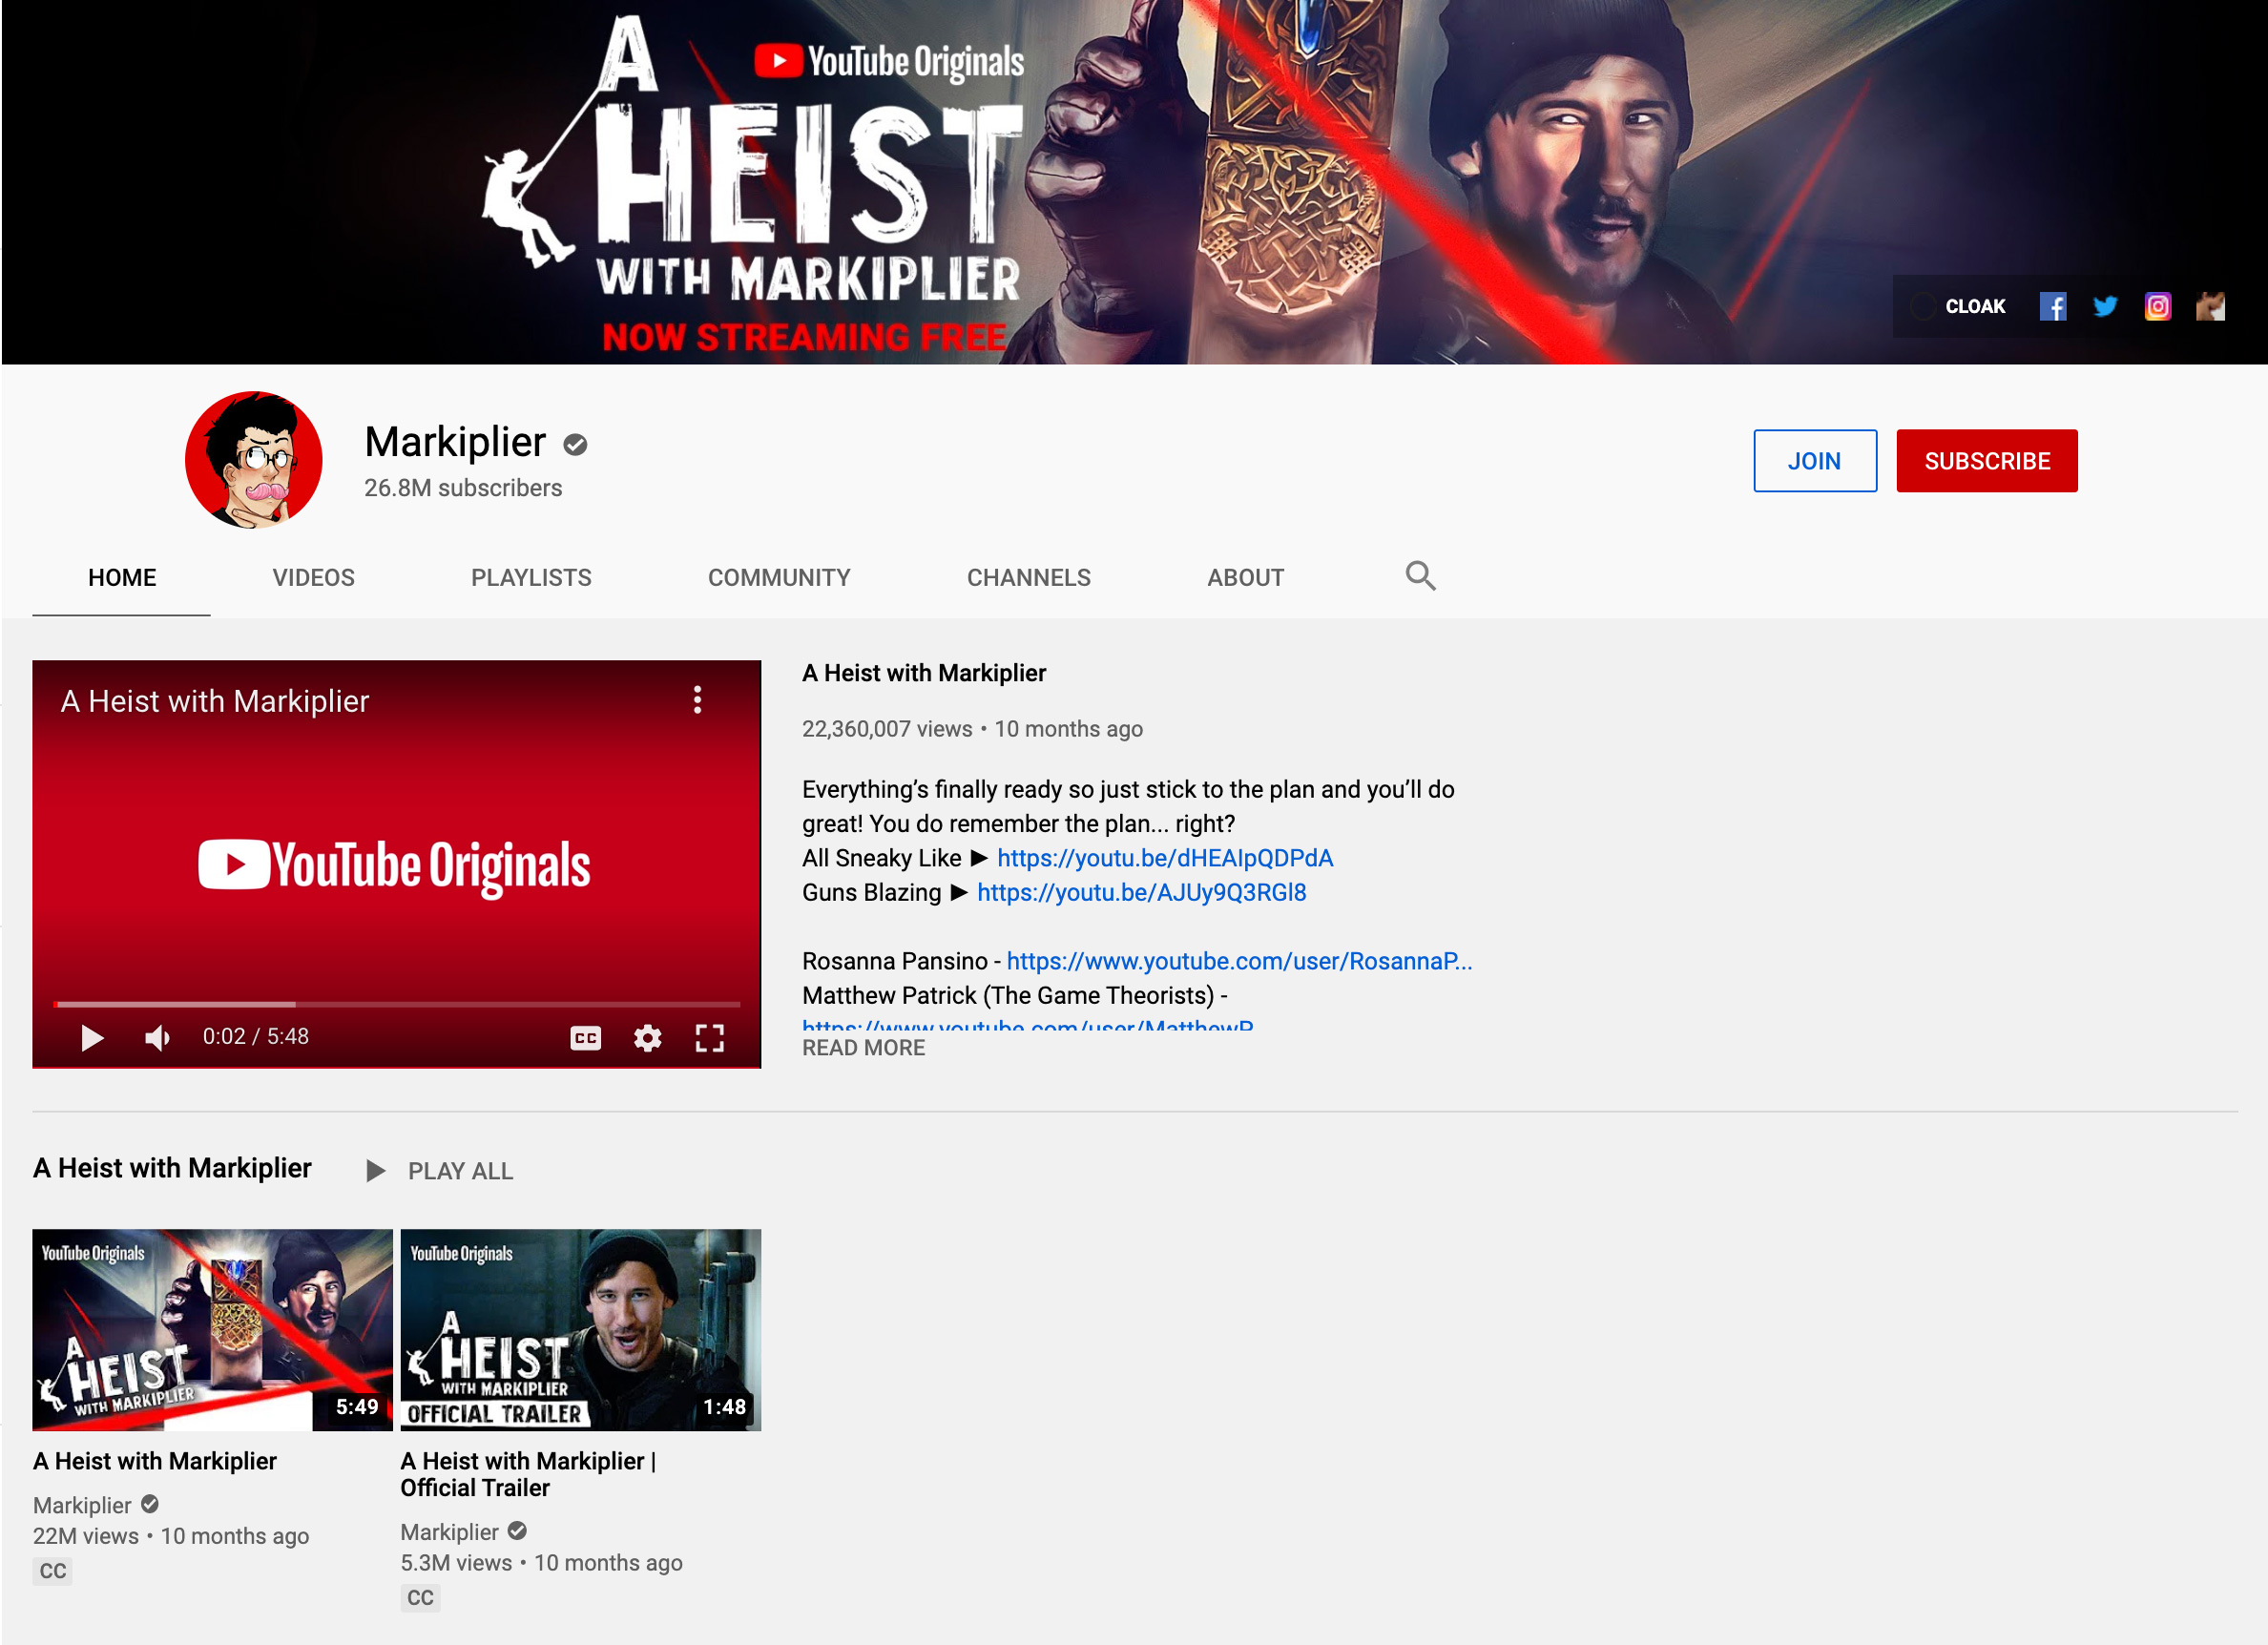2268x1645 pixels.
Task: Mute the featured video with speaker icon
Action: pyautogui.click(x=157, y=1038)
